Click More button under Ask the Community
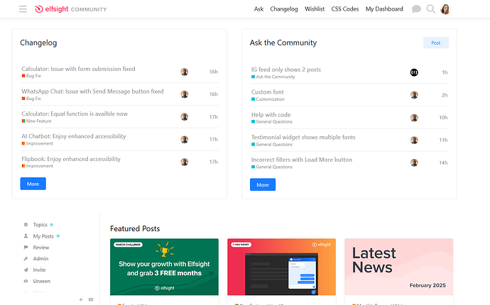490x305 pixels. (x=263, y=184)
